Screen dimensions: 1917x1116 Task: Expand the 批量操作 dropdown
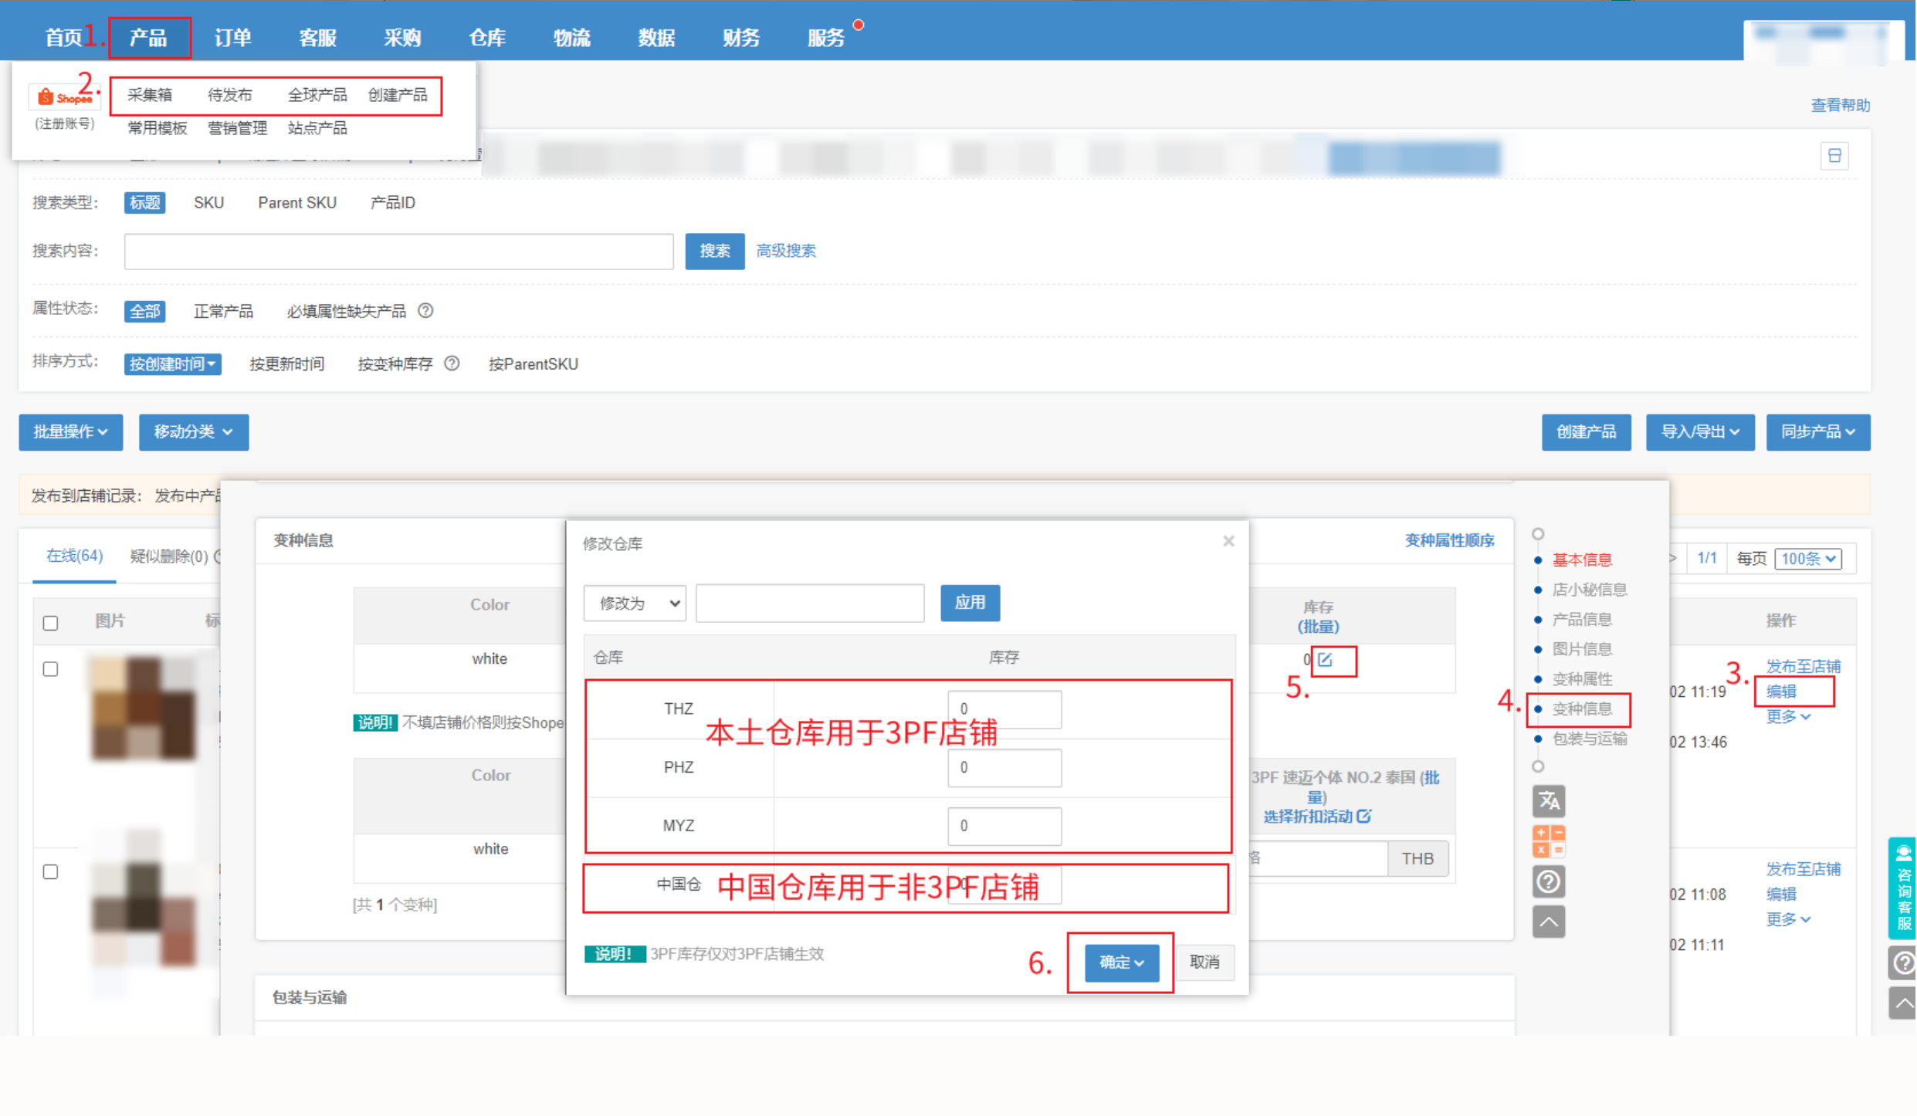tap(70, 432)
